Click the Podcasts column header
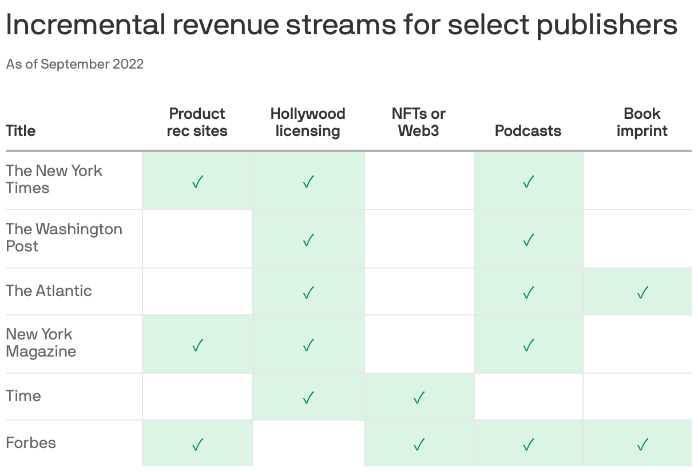 tap(528, 131)
